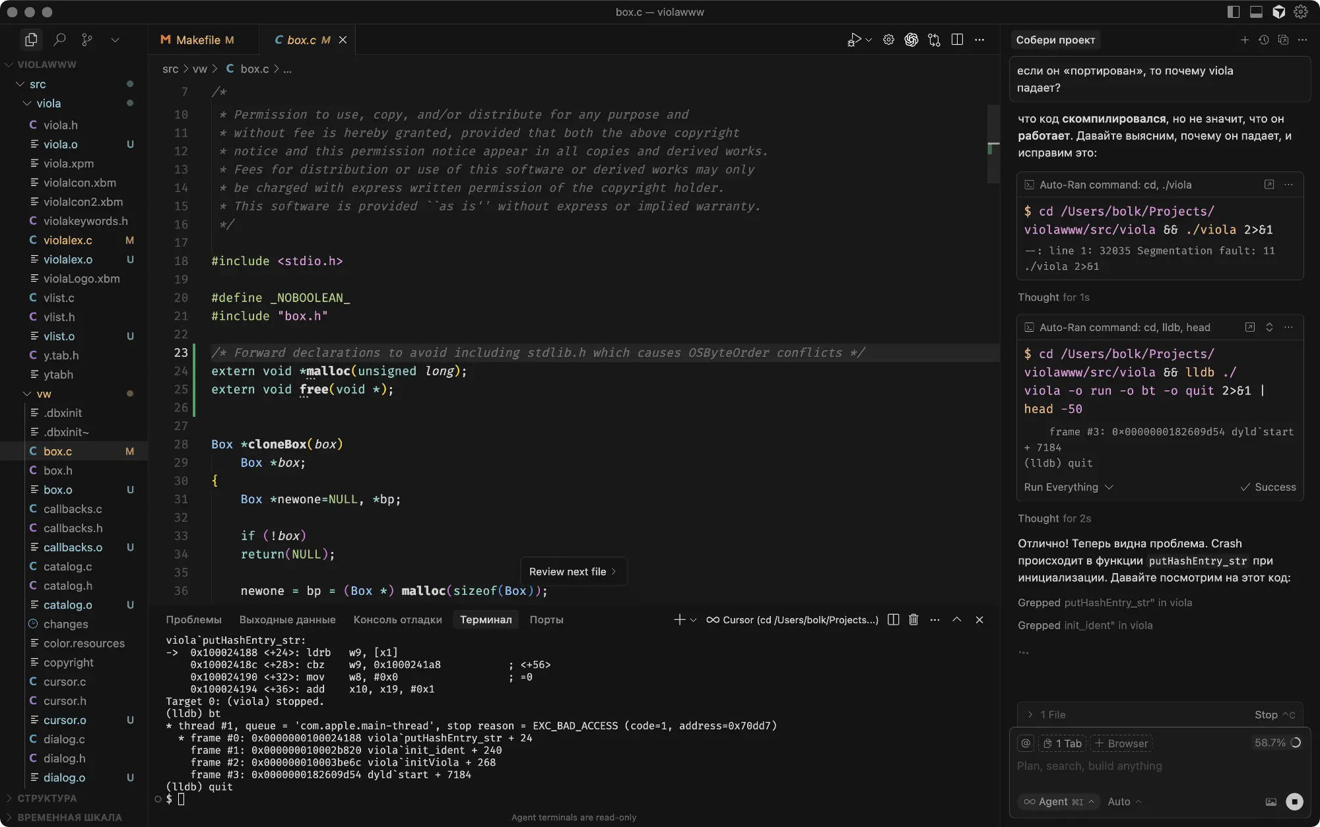Open the Порты panel tab
1320x827 pixels.
[x=546, y=619]
